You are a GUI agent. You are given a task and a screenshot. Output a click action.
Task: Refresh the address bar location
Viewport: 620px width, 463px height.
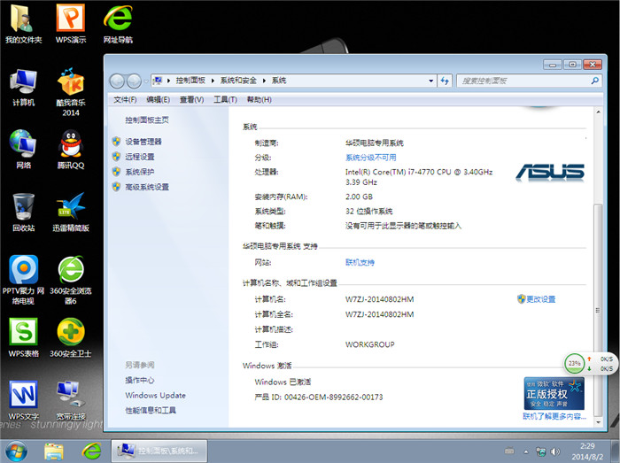[x=445, y=81]
